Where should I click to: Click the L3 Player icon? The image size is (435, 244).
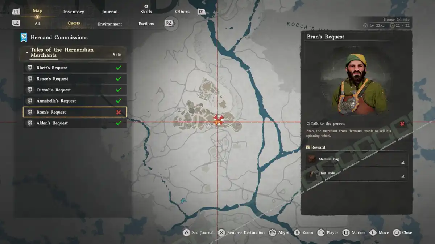click(321, 232)
